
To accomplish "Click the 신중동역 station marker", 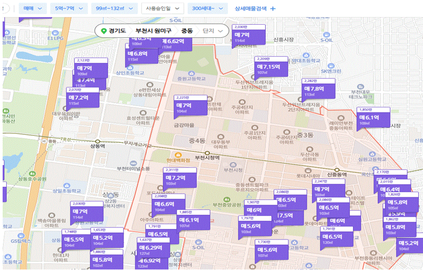I will click(x=337, y=170).
